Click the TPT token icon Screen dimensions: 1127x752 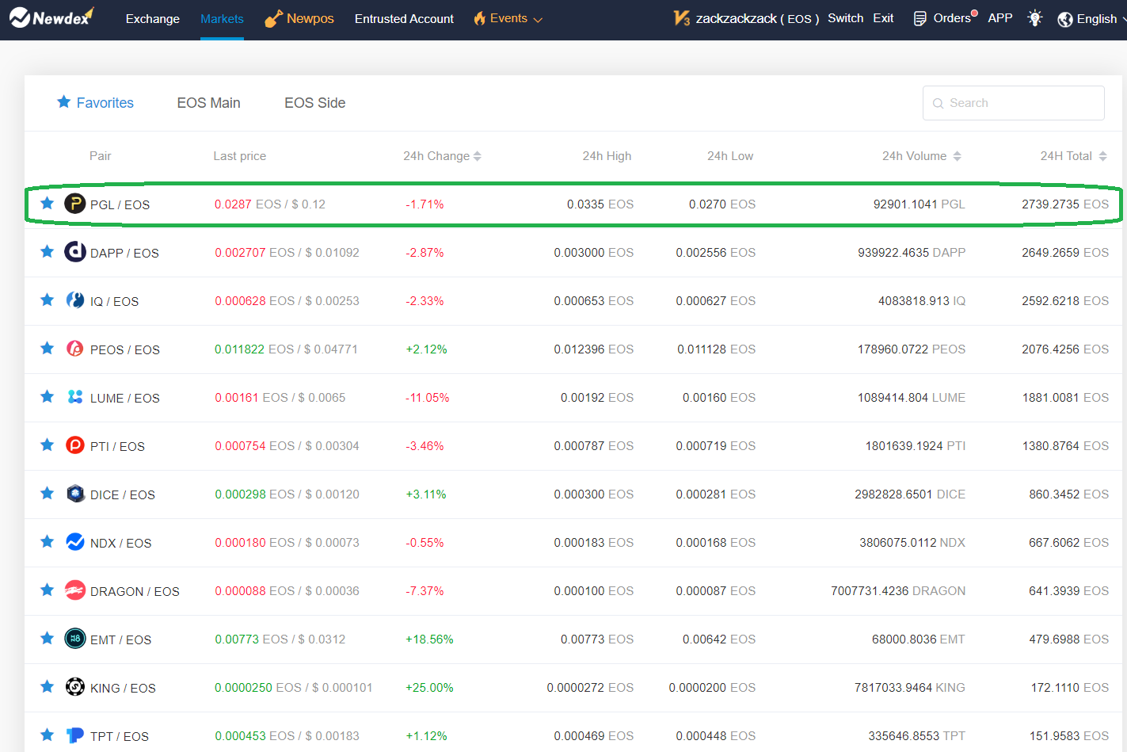(75, 735)
